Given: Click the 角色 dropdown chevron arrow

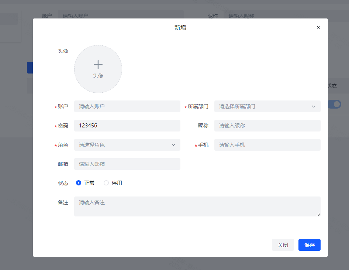Looking at the screenshot, I should (x=173, y=145).
